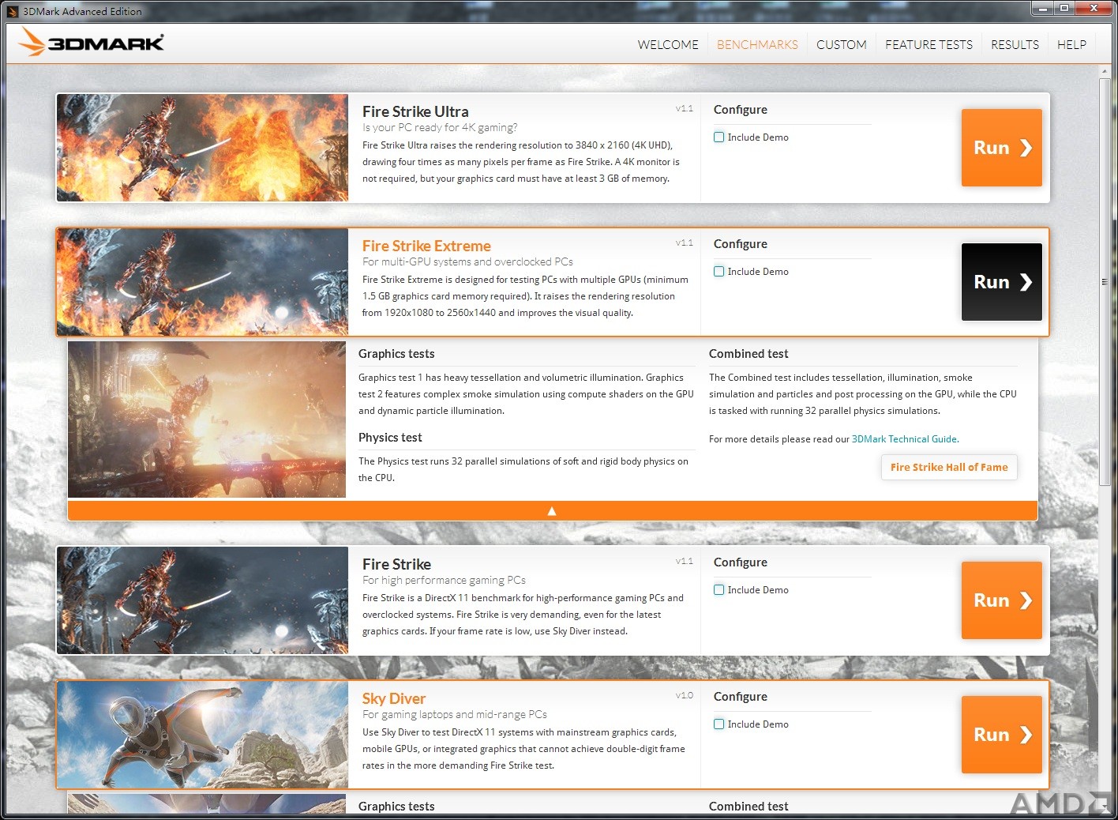Click Configure heading in Sky Diver card

click(x=741, y=697)
